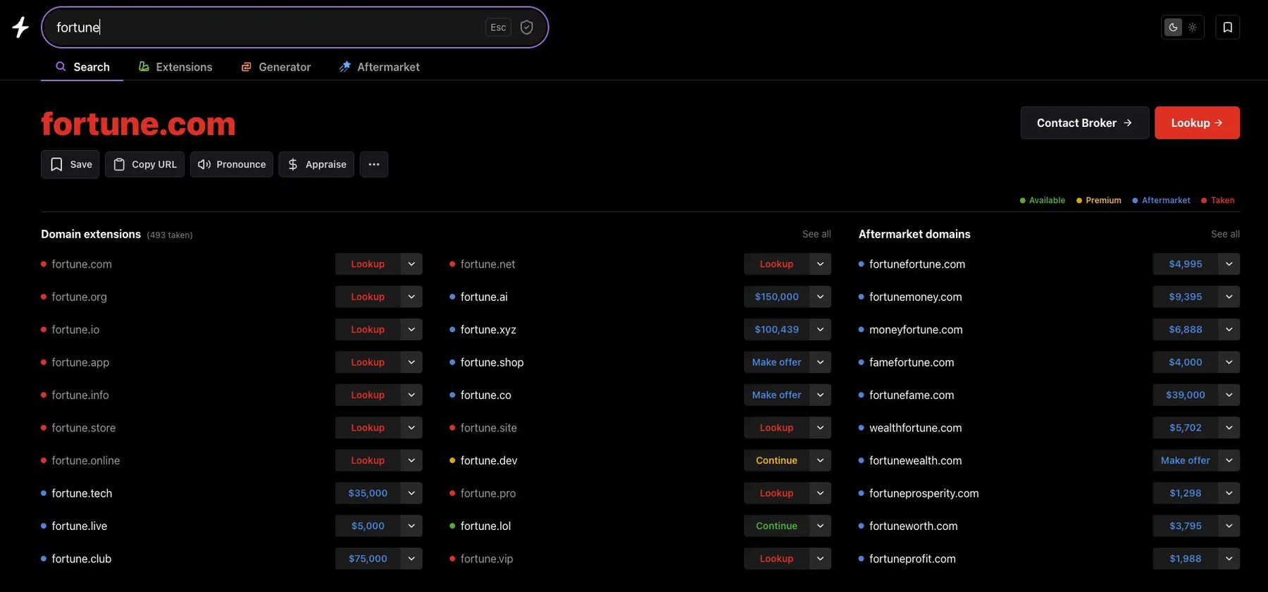Open the more options ellipsis button
The image size is (1268, 592).
point(374,164)
